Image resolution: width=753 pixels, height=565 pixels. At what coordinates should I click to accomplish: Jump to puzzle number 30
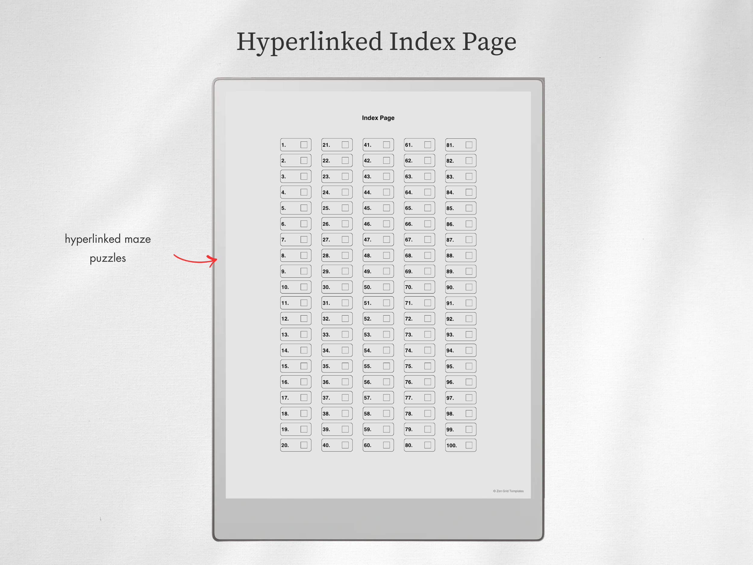pyautogui.click(x=337, y=287)
